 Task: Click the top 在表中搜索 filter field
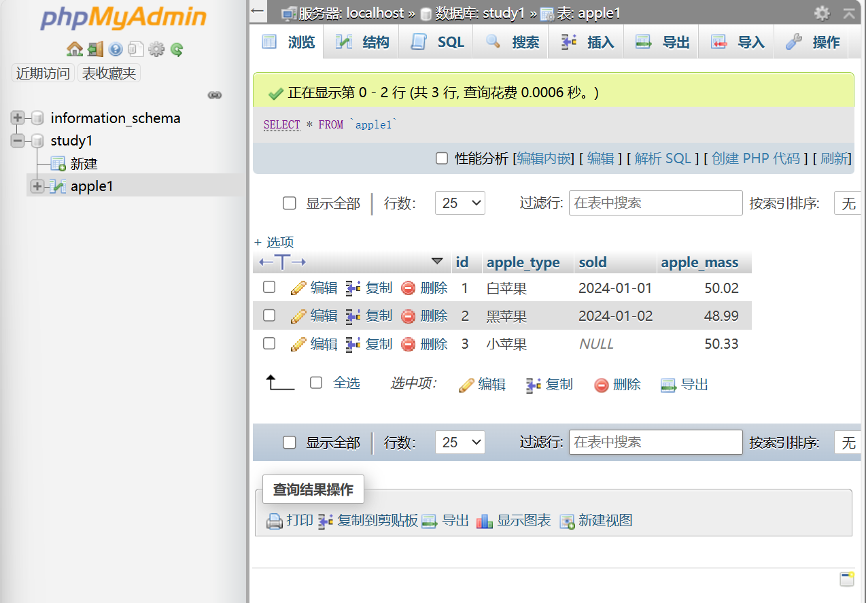tap(655, 203)
